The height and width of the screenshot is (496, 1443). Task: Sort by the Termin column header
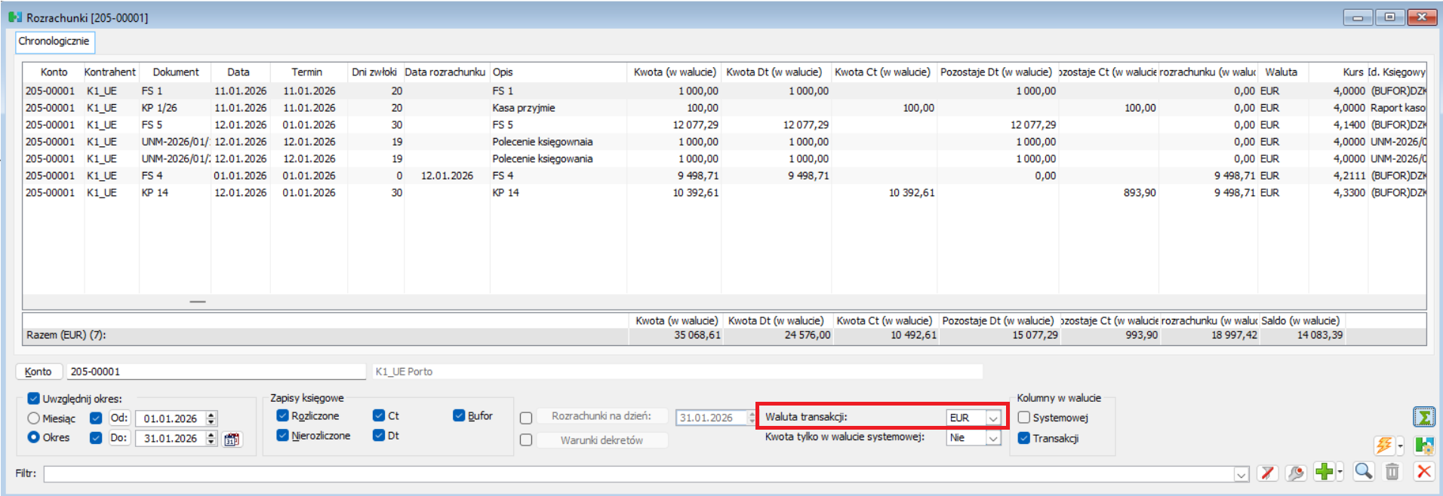pyautogui.click(x=306, y=72)
